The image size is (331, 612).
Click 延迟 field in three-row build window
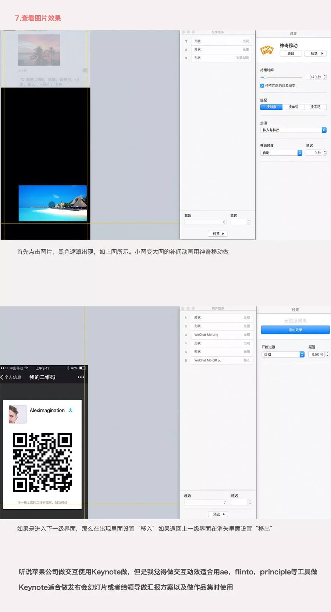coord(238,222)
